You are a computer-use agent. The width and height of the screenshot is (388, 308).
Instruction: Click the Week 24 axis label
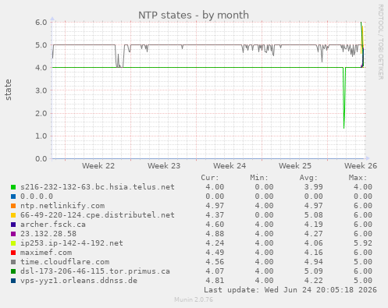click(230, 166)
